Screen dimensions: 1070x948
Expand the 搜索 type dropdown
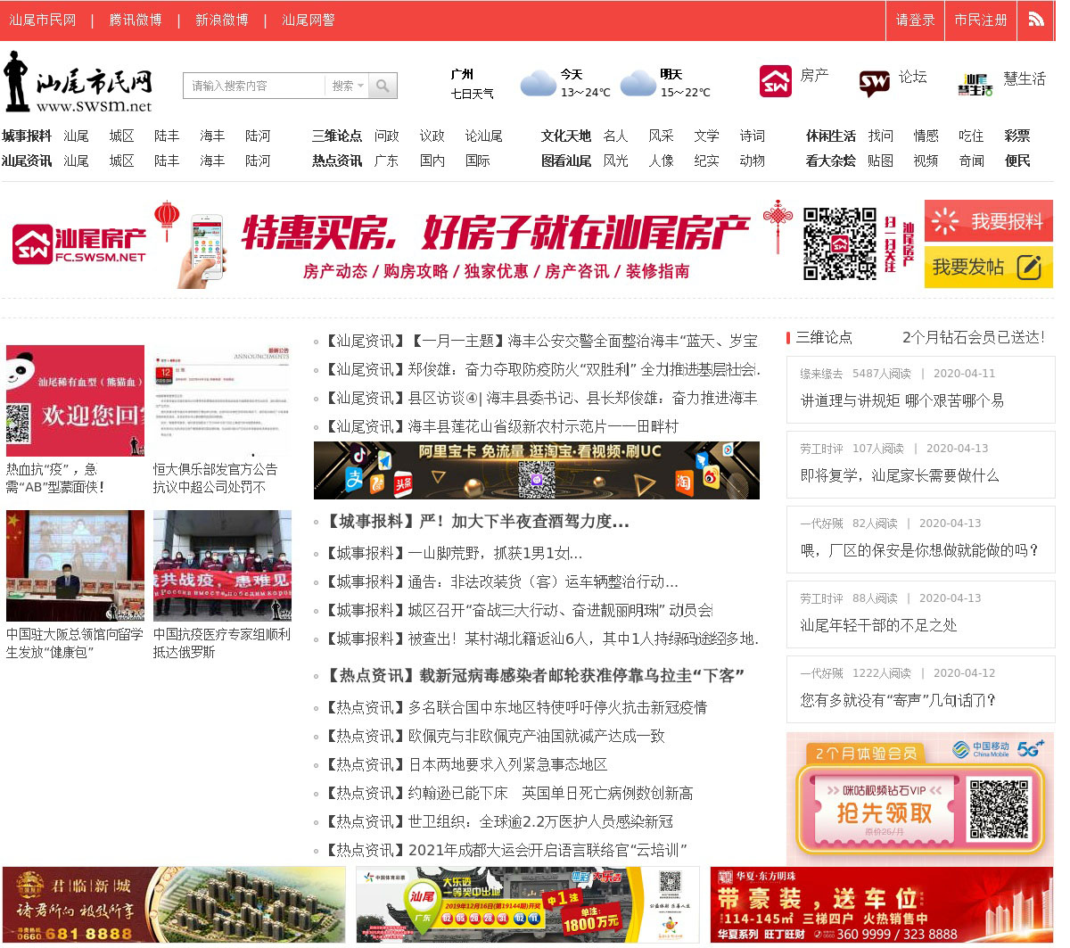click(x=347, y=86)
